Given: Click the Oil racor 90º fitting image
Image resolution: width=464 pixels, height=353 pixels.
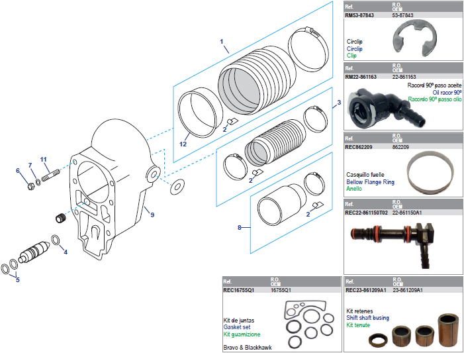Looking at the screenshot, I should pyautogui.click(x=387, y=108).
